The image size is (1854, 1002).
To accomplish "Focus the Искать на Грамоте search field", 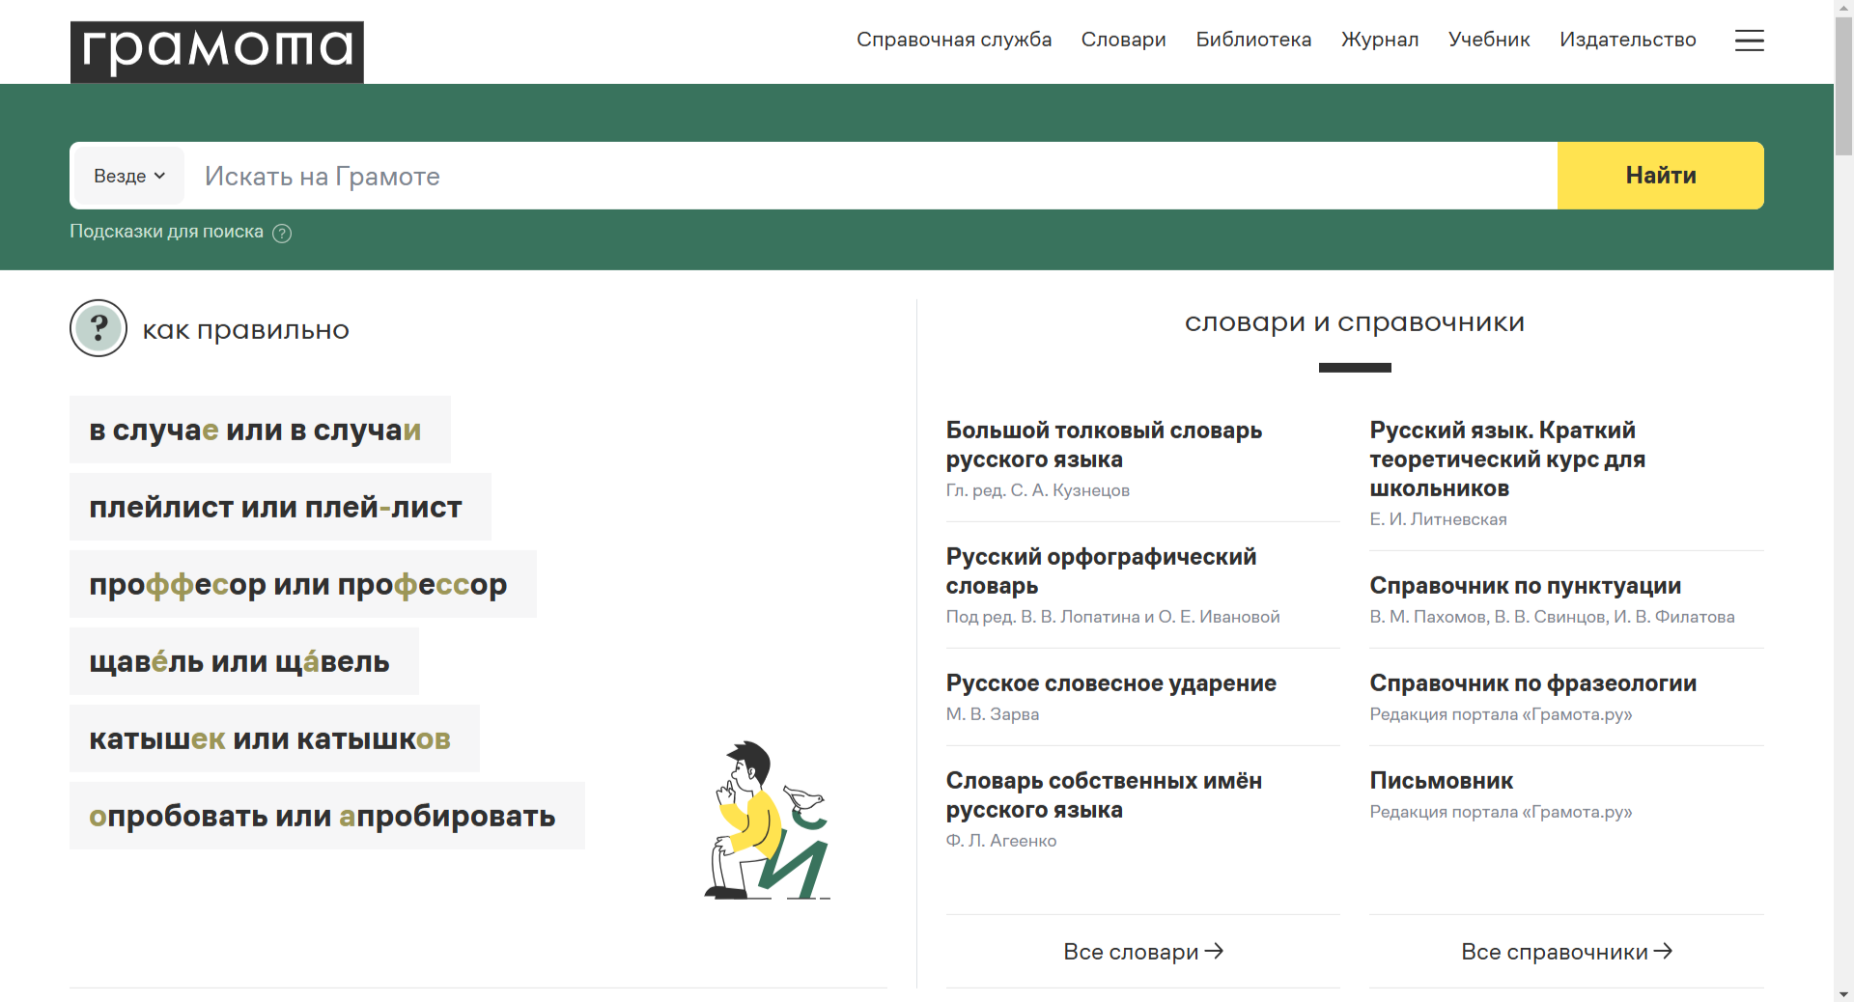I will (x=869, y=176).
